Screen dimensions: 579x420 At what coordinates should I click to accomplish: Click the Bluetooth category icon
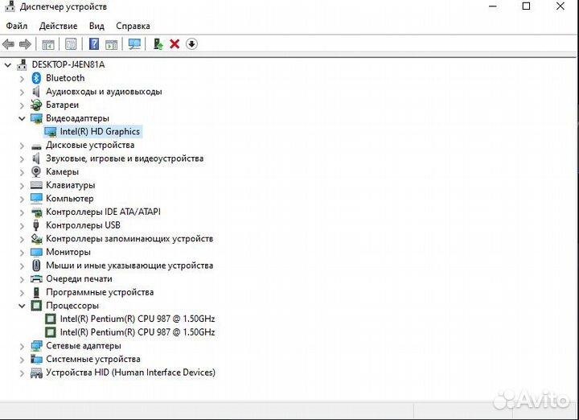[x=36, y=78]
